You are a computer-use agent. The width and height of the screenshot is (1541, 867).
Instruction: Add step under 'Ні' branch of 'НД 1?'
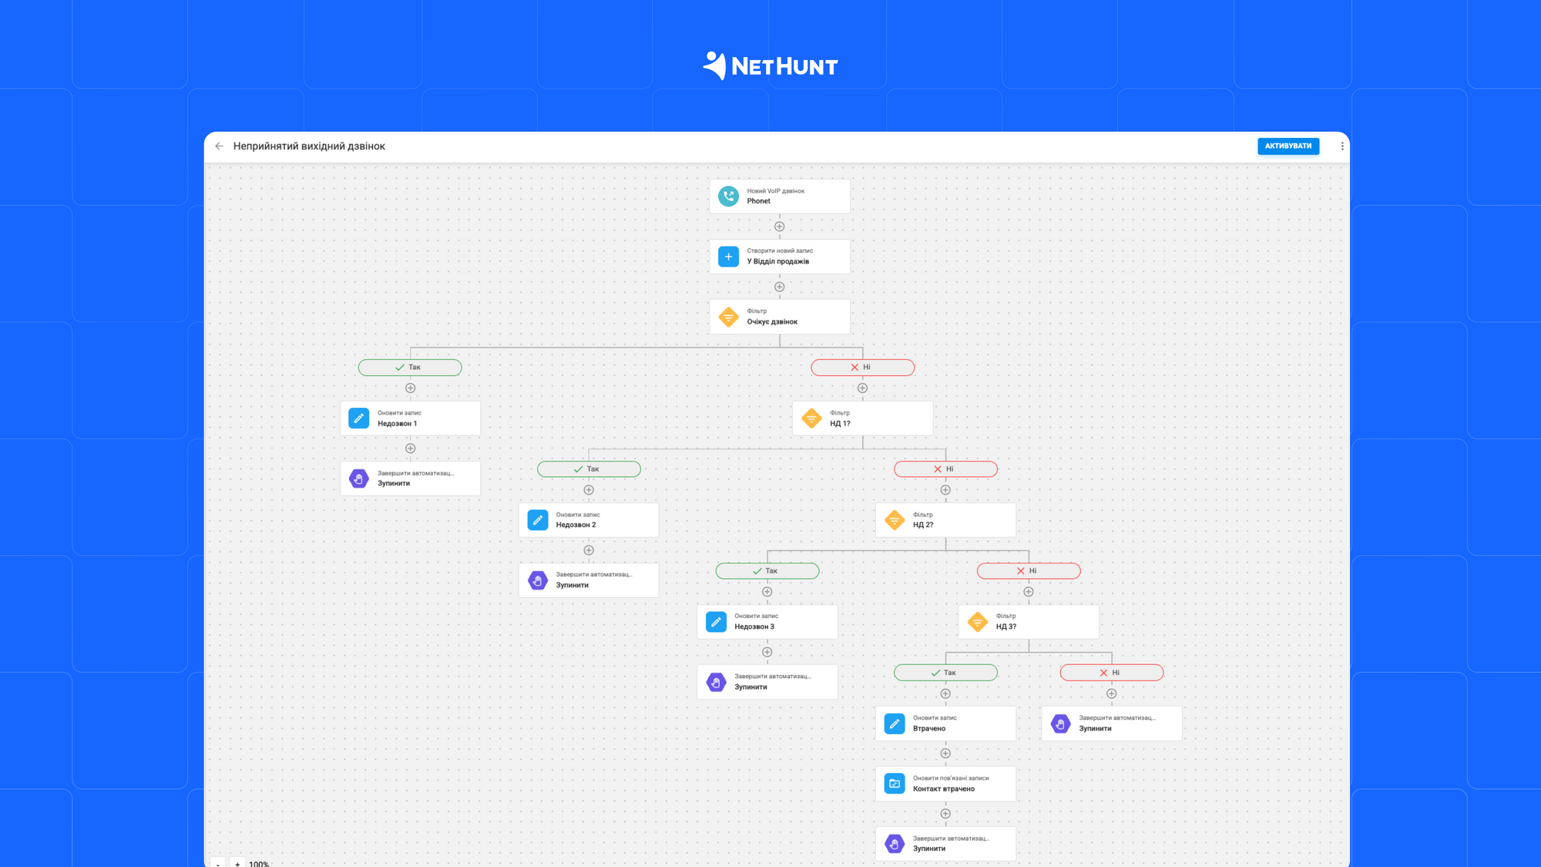945,490
